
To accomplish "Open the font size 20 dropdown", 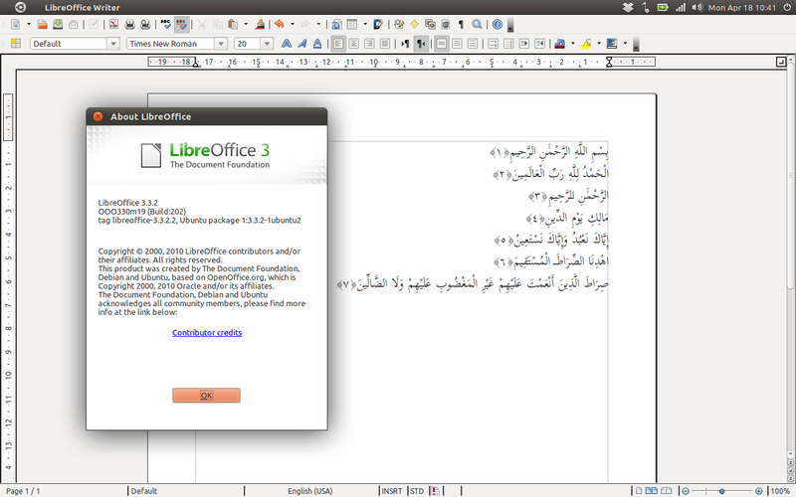I will click(x=267, y=44).
